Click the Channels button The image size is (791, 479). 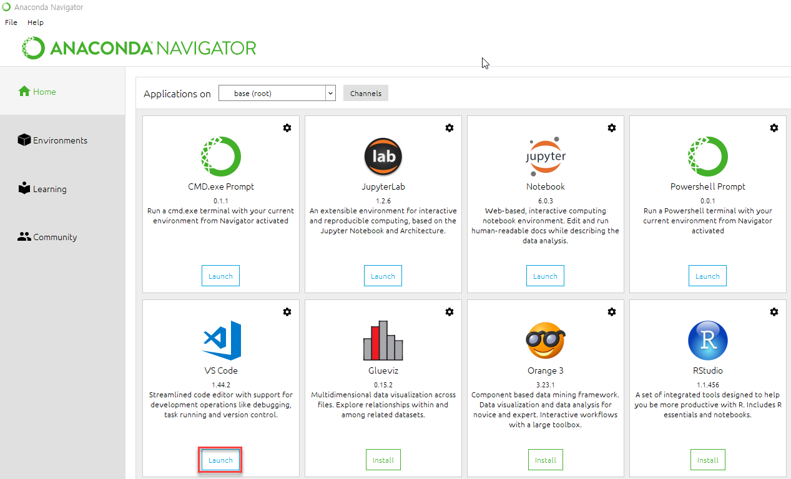tap(366, 94)
